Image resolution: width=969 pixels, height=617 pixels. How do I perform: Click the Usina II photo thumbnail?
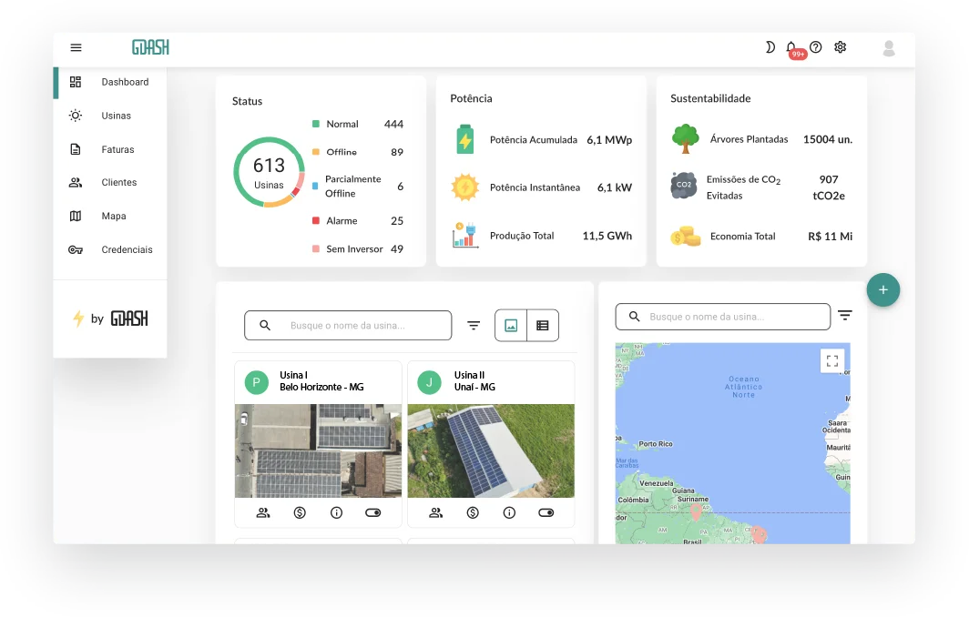(491, 450)
